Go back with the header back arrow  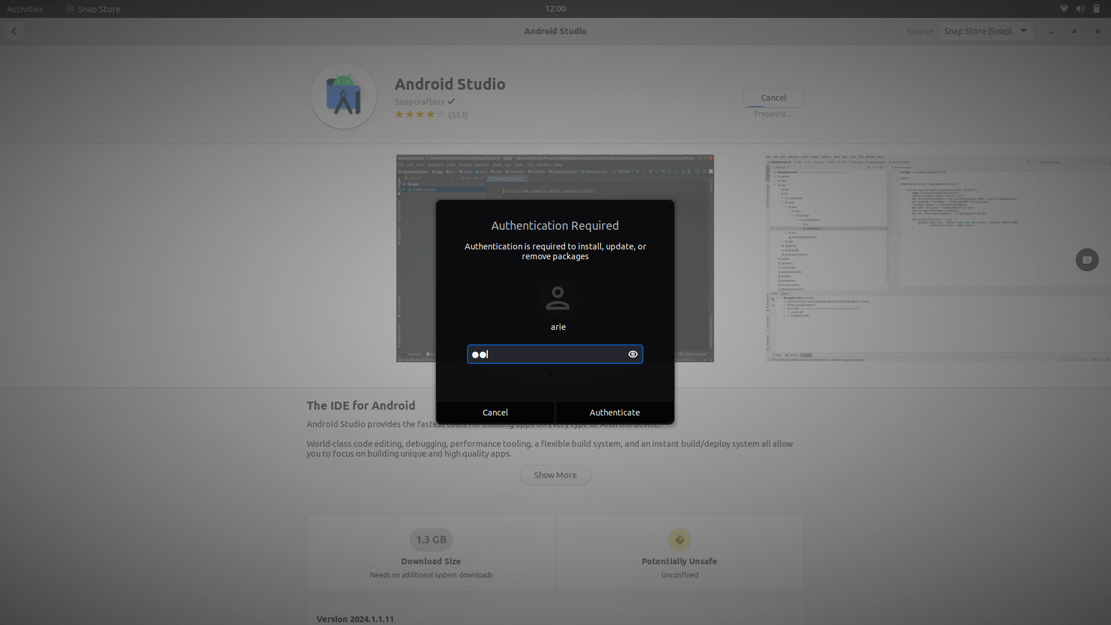[14, 31]
